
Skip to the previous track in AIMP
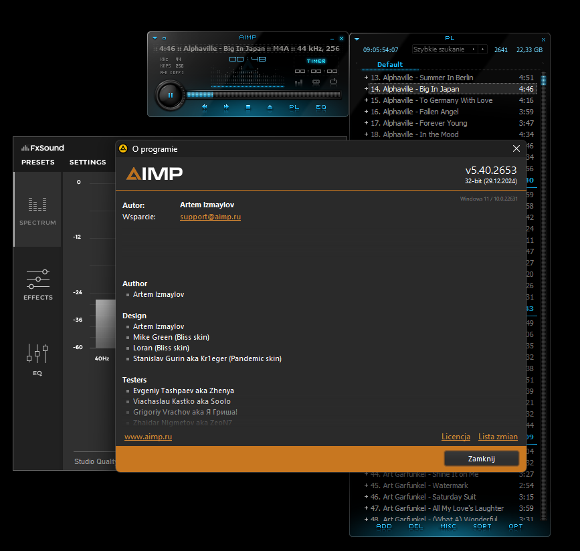click(204, 107)
